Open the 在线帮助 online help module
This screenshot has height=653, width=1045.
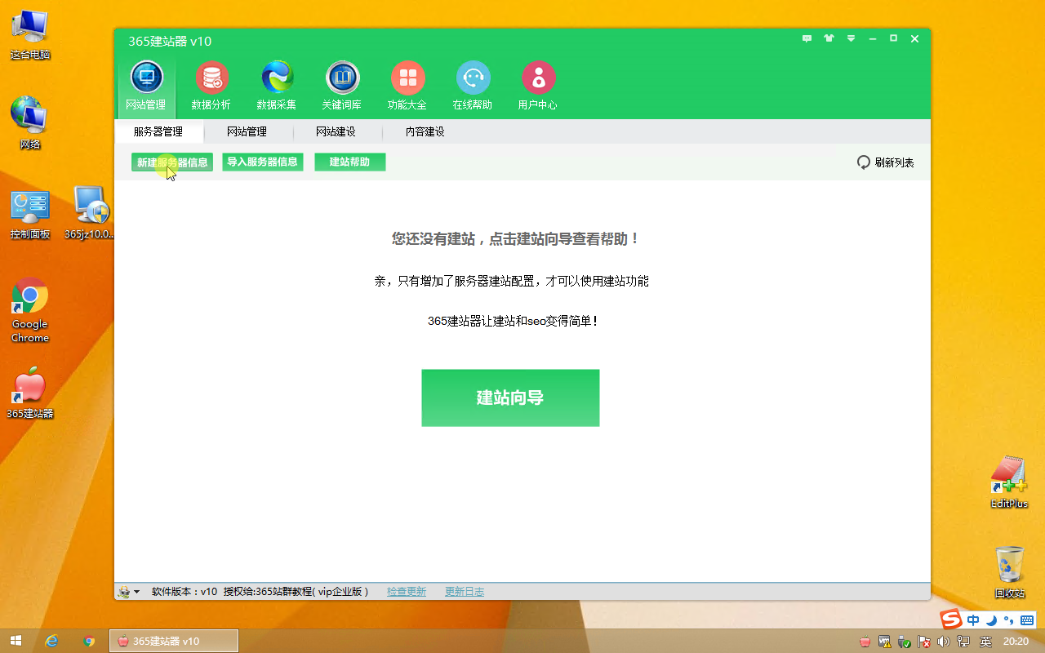473,86
